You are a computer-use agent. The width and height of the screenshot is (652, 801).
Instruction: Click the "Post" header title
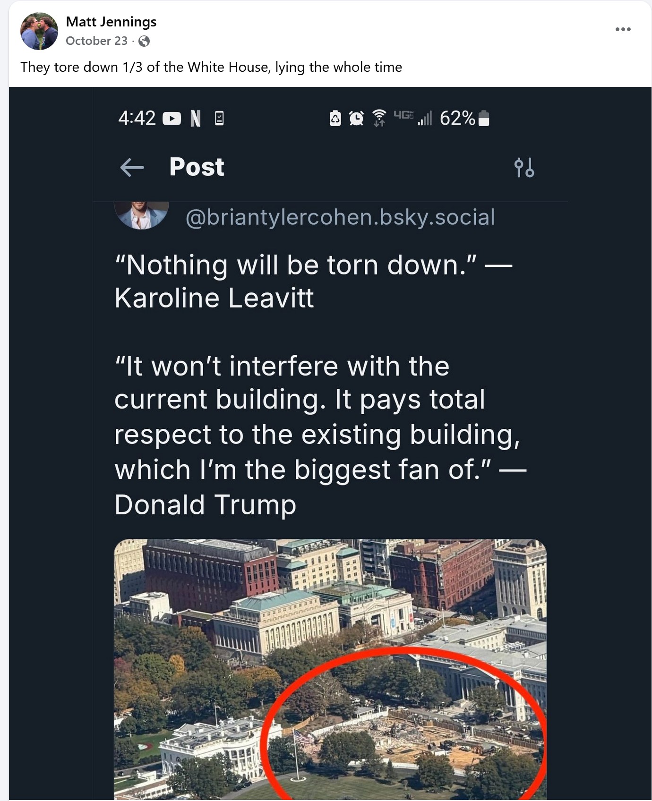click(x=197, y=167)
